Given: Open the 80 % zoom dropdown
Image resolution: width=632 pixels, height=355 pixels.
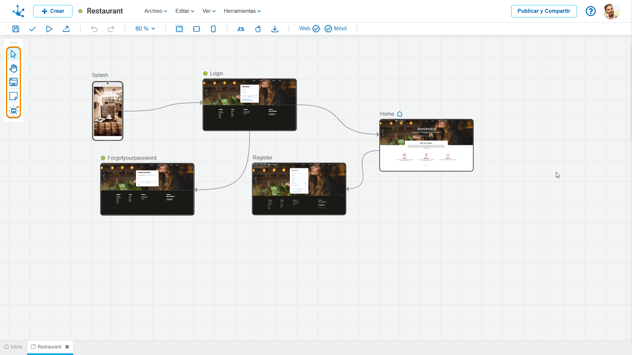Looking at the screenshot, I should [145, 29].
